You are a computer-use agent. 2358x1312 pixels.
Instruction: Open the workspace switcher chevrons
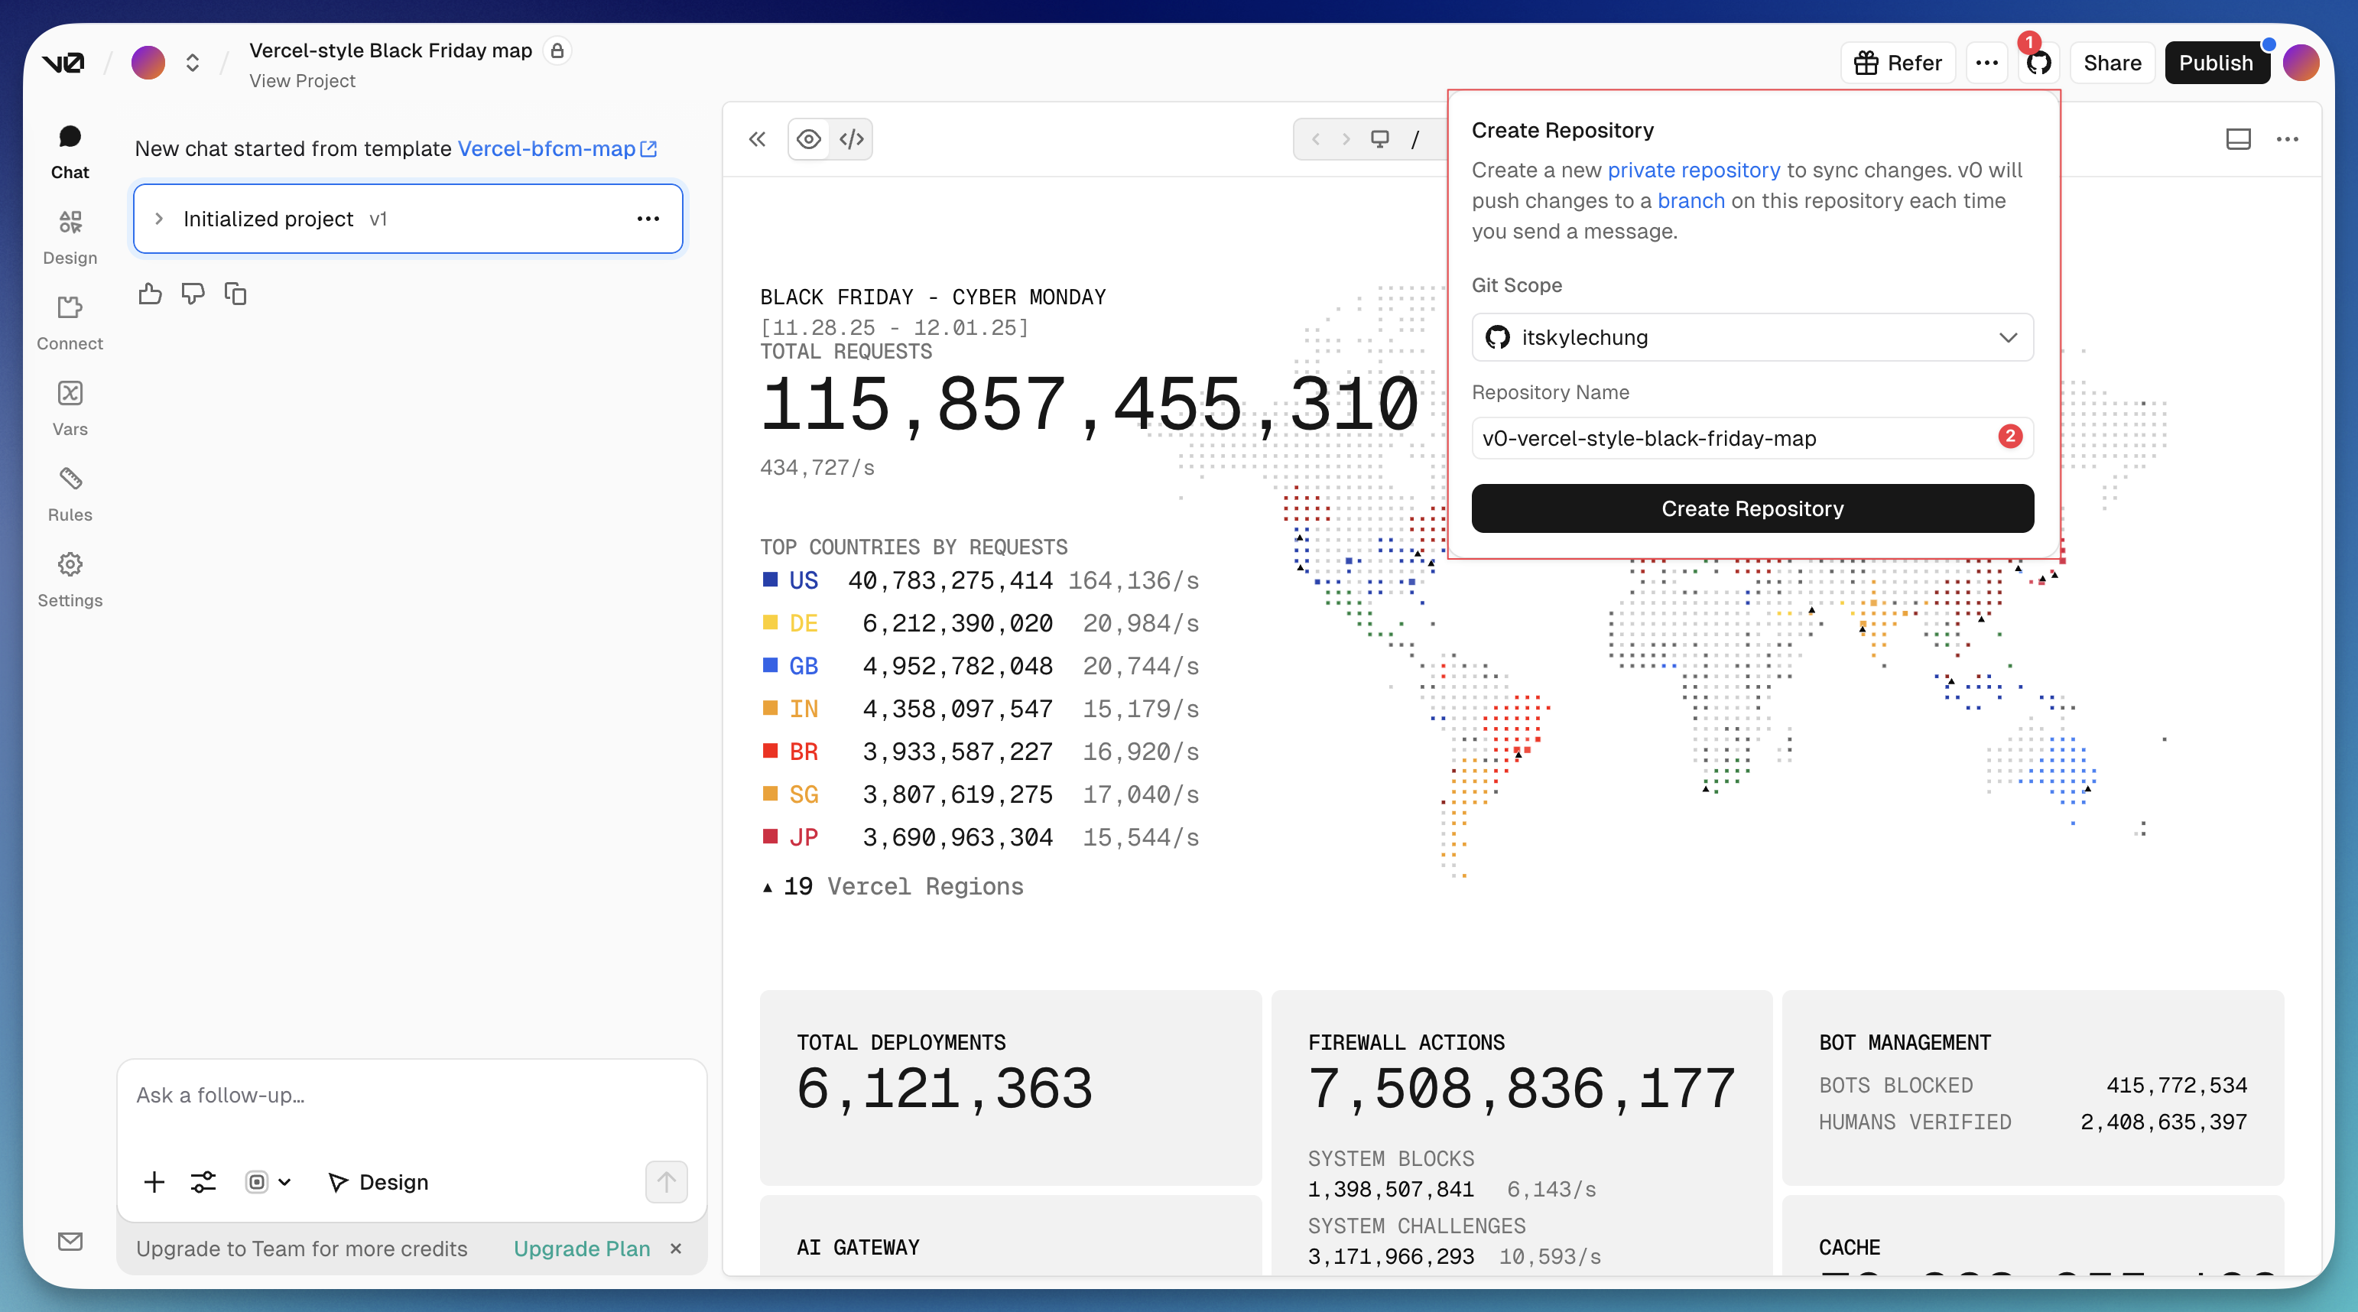[x=192, y=63]
